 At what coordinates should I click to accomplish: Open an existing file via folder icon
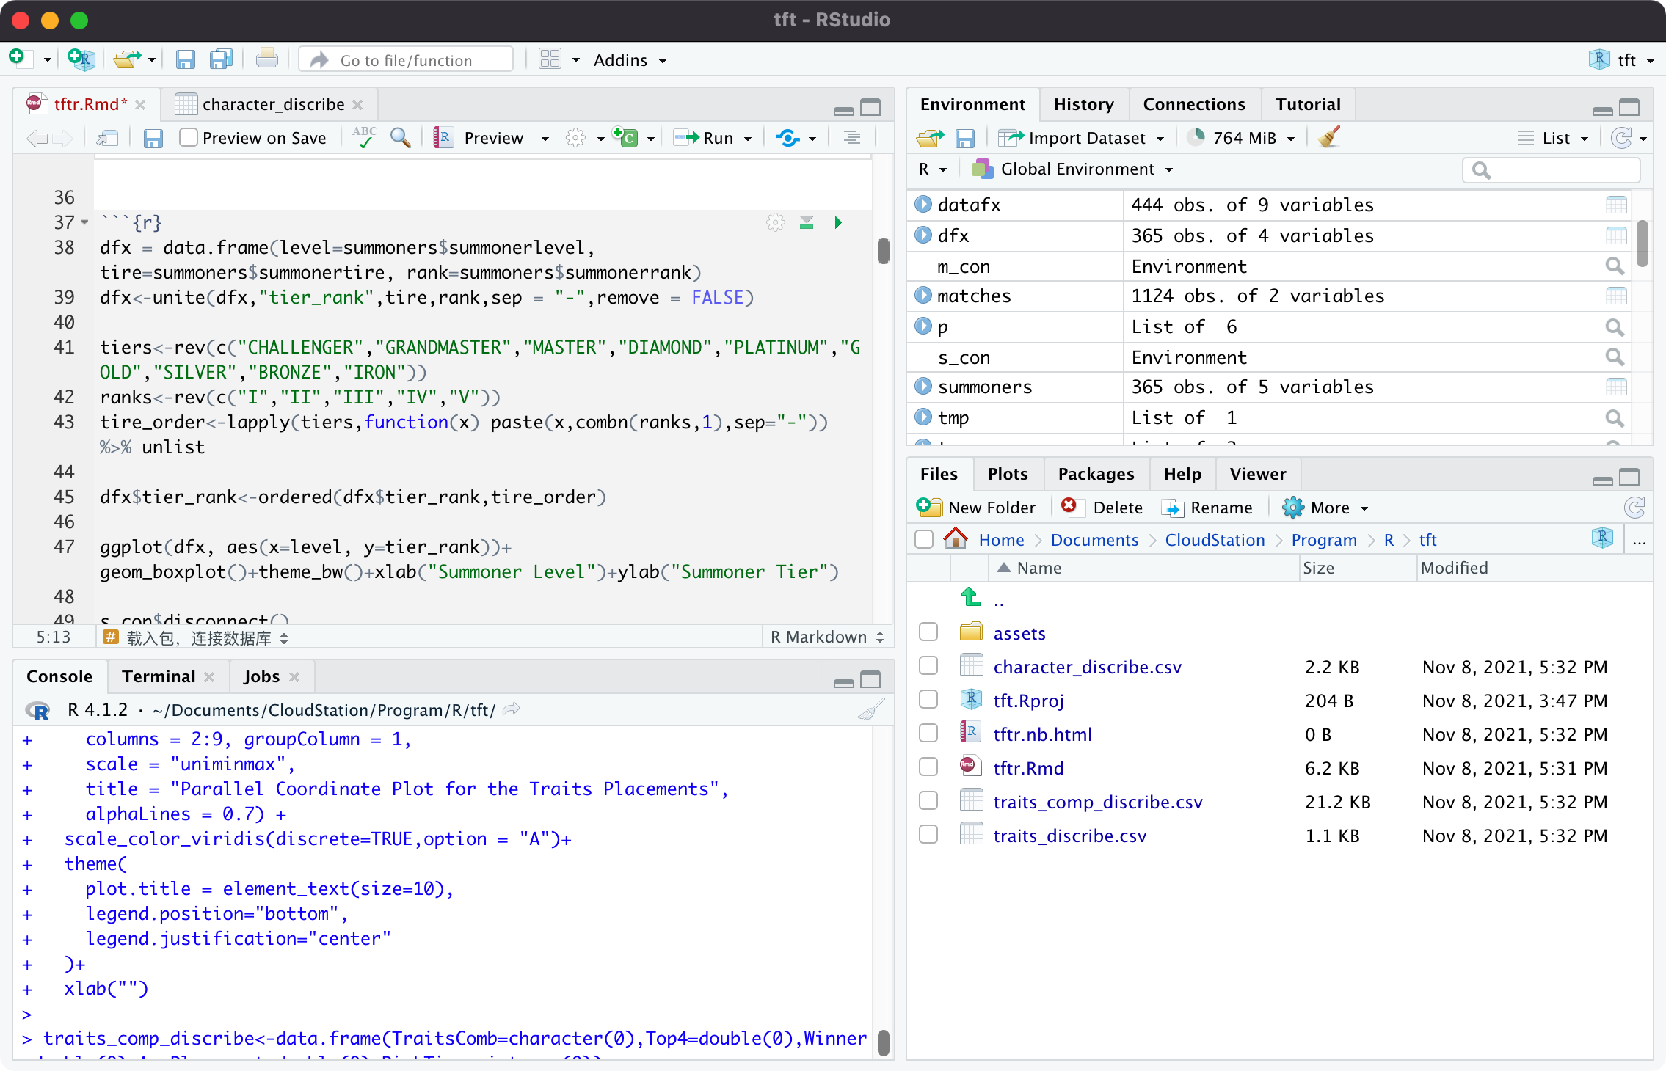point(127,59)
